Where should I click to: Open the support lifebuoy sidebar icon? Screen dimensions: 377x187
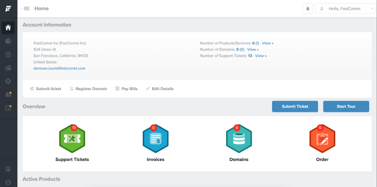click(8, 81)
